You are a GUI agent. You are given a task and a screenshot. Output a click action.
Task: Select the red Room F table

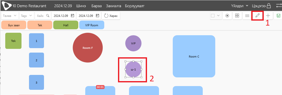pyautogui.click(x=87, y=48)
